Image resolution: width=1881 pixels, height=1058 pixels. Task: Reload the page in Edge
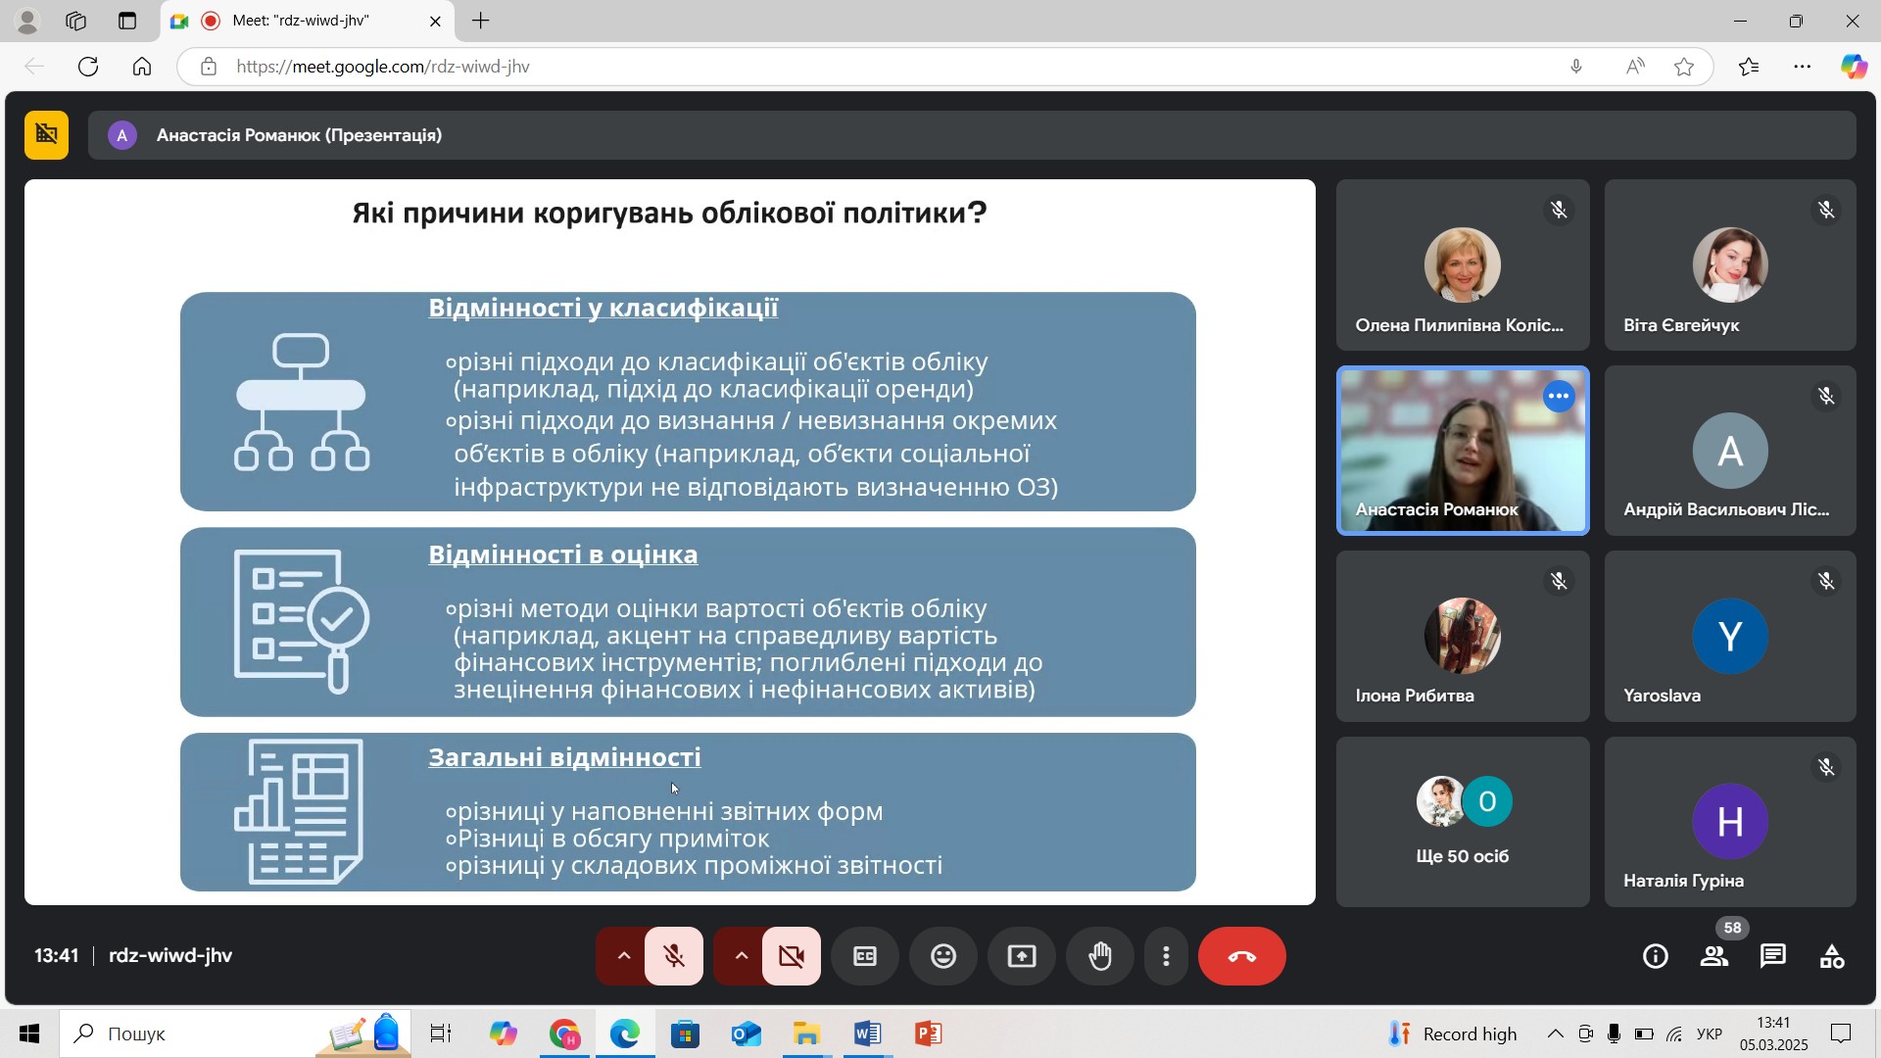tap(88, 67)
